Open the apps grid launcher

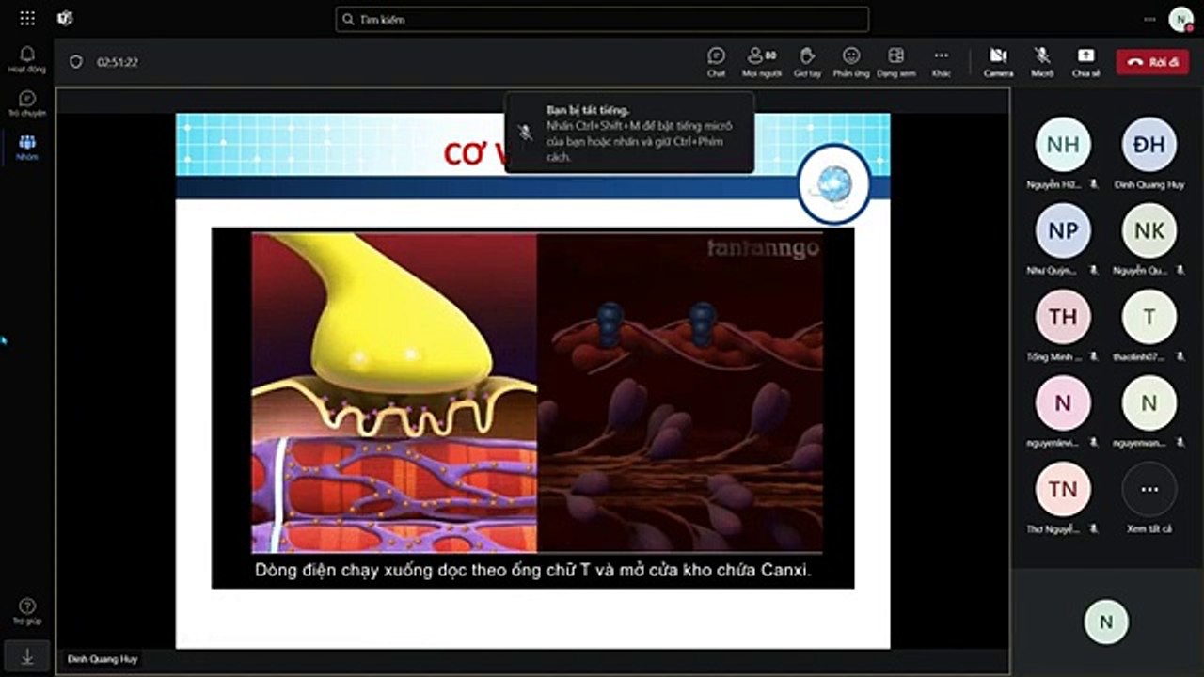click(27, 19)
